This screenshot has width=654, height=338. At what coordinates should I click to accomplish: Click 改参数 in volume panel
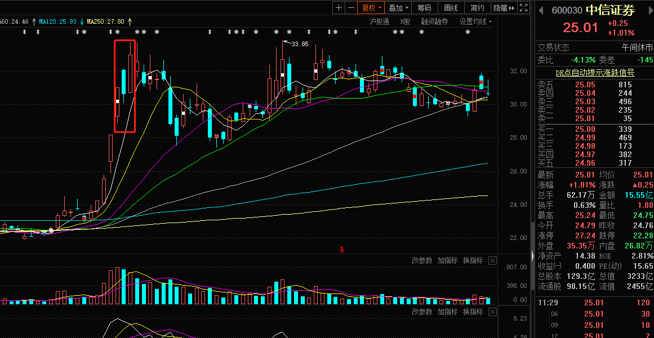pyautogui.click(x=422, y=260)
